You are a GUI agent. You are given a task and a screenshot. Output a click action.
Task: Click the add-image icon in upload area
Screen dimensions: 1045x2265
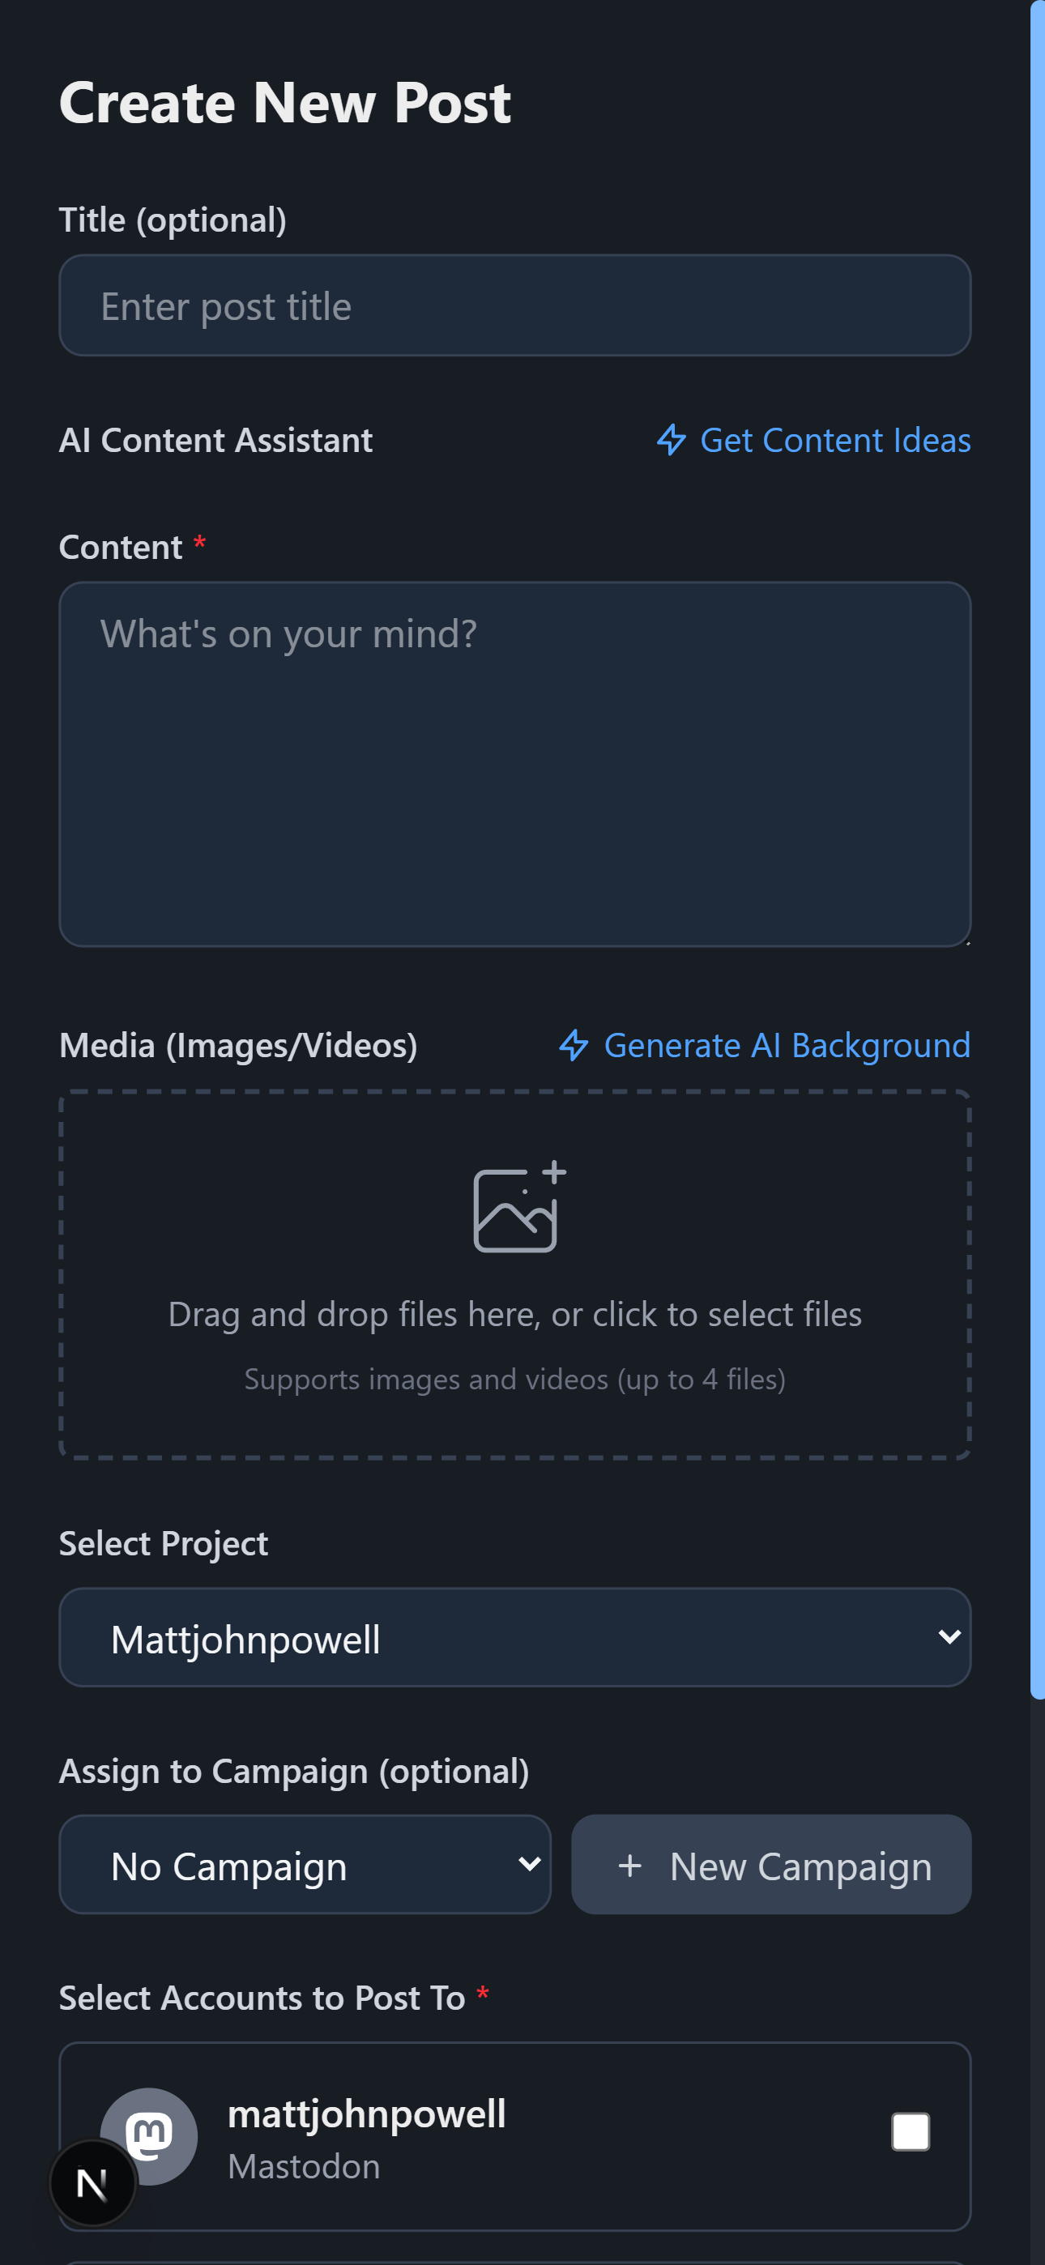[x=518, y=1206]
